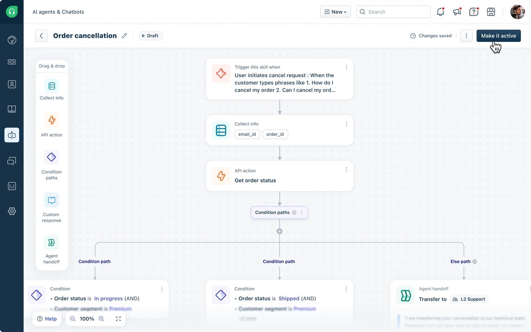Open the New dropdown in the top bar
Screen dimensions: 531x332
pos(335,12)
